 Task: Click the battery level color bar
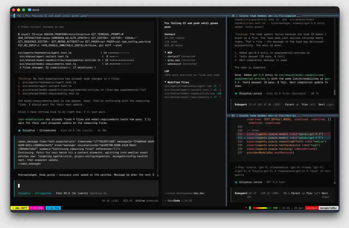point(262,208)
